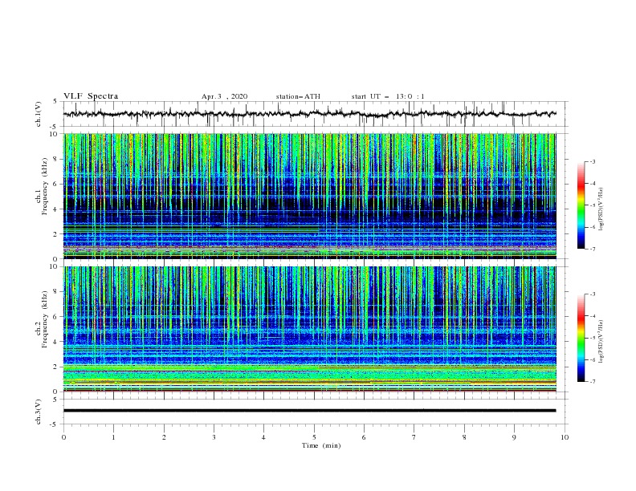Select the "ch.1 Frequency (kHz)" axis label

pos(42,187)
